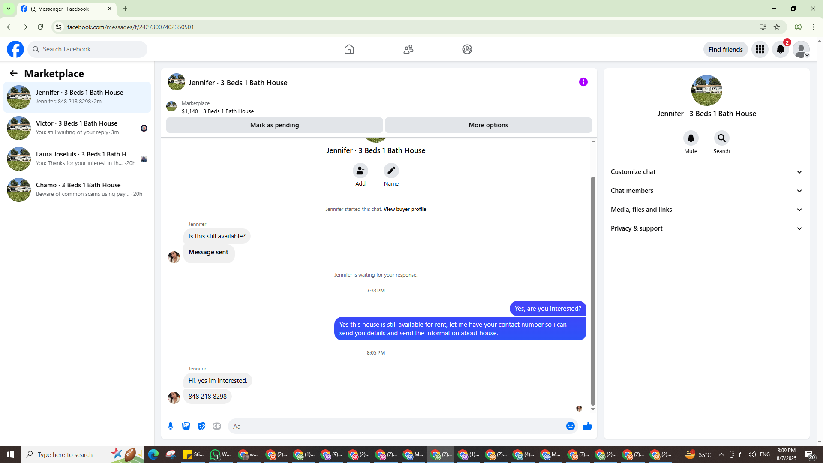Open the Facebook menu grid icon
The width and height of the screenshot is (823, 463).
click(x=760, y=49)
